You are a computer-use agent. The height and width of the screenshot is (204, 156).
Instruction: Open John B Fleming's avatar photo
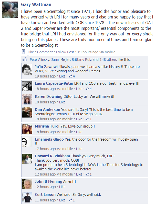[27, 184]
